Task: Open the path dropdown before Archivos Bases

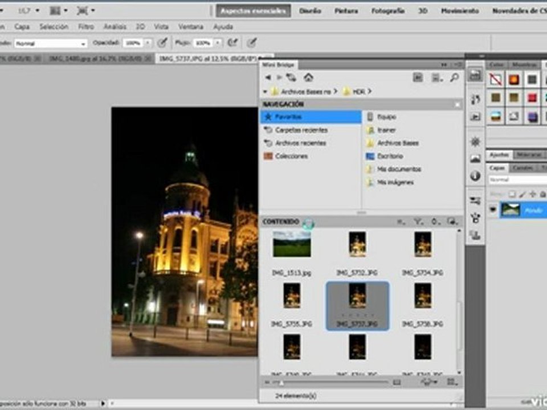Action: [265, 91]
